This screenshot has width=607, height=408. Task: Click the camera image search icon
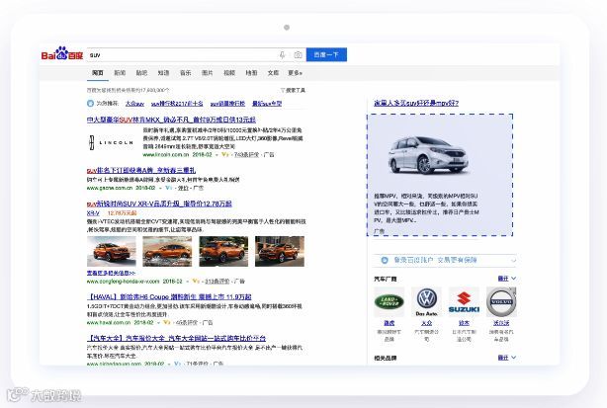[298, 55]
